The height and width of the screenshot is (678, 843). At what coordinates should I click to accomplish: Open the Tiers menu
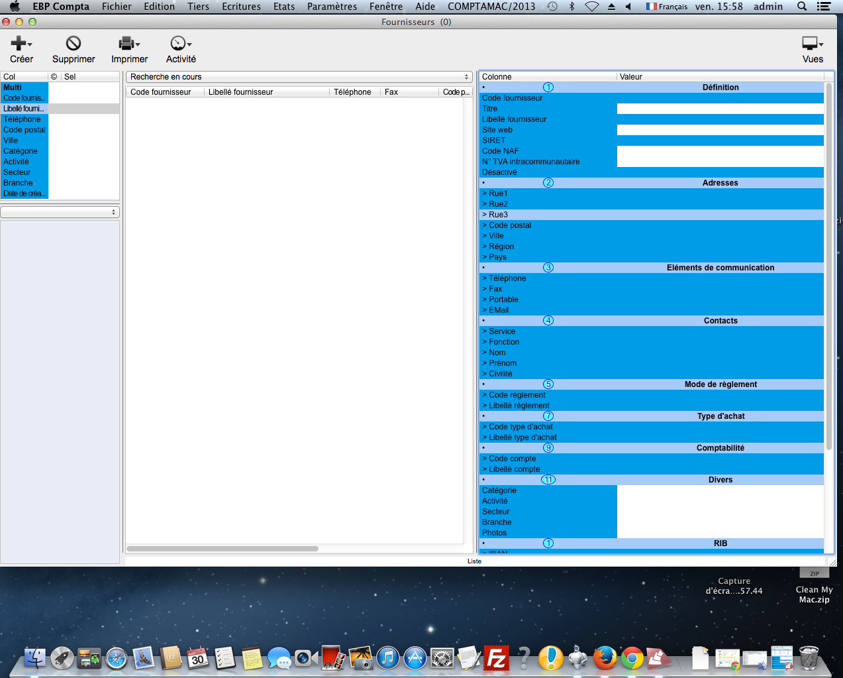pos(198,6)
